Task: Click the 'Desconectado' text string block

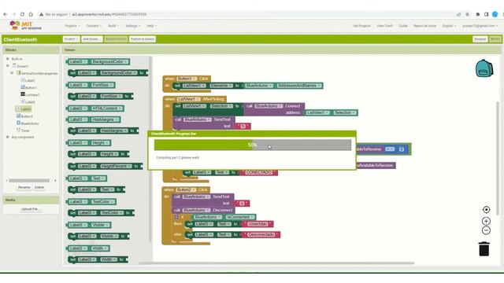Action: tap(261, 235)
